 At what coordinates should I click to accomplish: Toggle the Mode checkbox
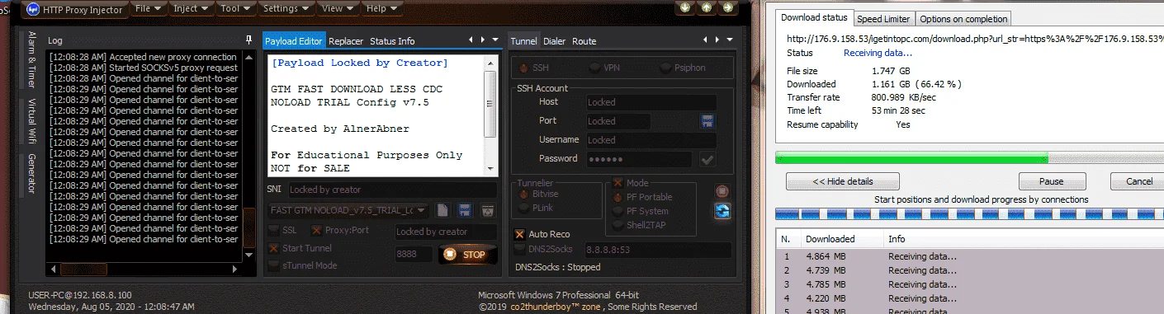[618, 183]
